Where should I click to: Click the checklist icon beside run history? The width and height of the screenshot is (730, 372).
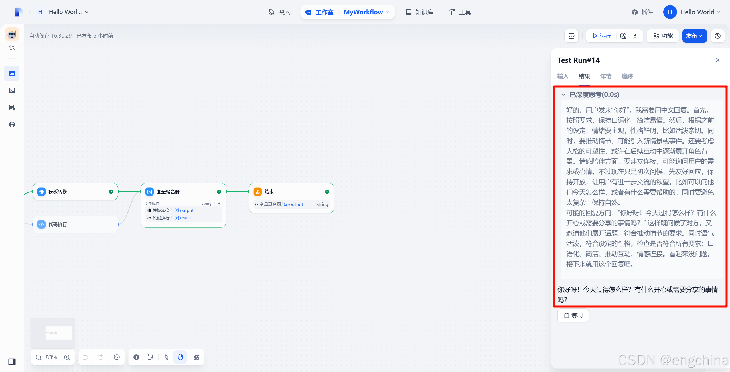tap(636, 36)
